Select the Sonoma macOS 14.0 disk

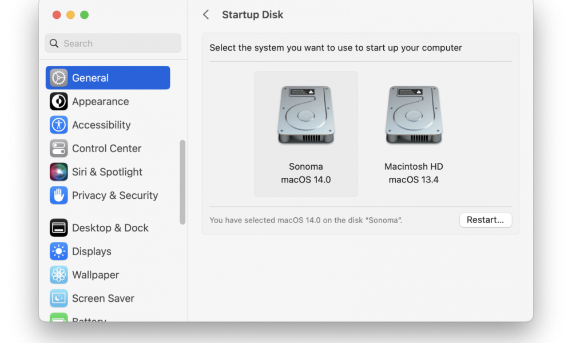click(305, 134)
